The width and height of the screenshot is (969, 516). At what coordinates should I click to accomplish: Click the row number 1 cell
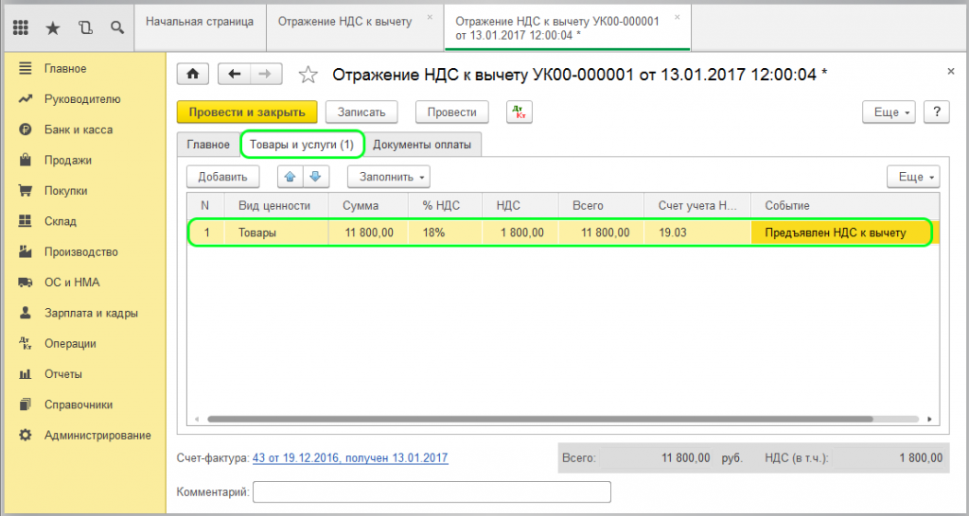tap(206, 232)
